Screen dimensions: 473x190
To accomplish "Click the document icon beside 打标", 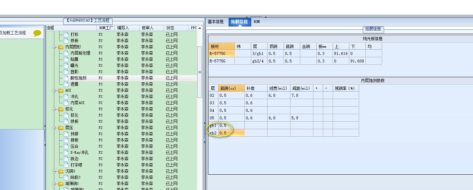I will coord(66,34).
